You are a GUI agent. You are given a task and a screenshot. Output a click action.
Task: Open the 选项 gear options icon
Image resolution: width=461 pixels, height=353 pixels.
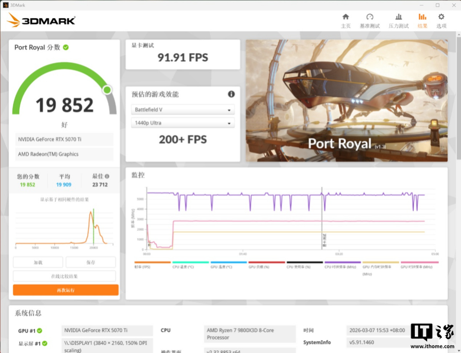[441, 17]
